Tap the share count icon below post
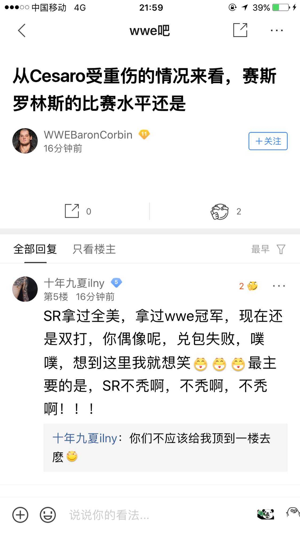 tap(72, 211)
